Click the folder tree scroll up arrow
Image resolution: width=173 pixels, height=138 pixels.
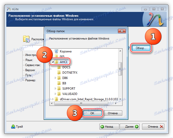tap(120, 51)
